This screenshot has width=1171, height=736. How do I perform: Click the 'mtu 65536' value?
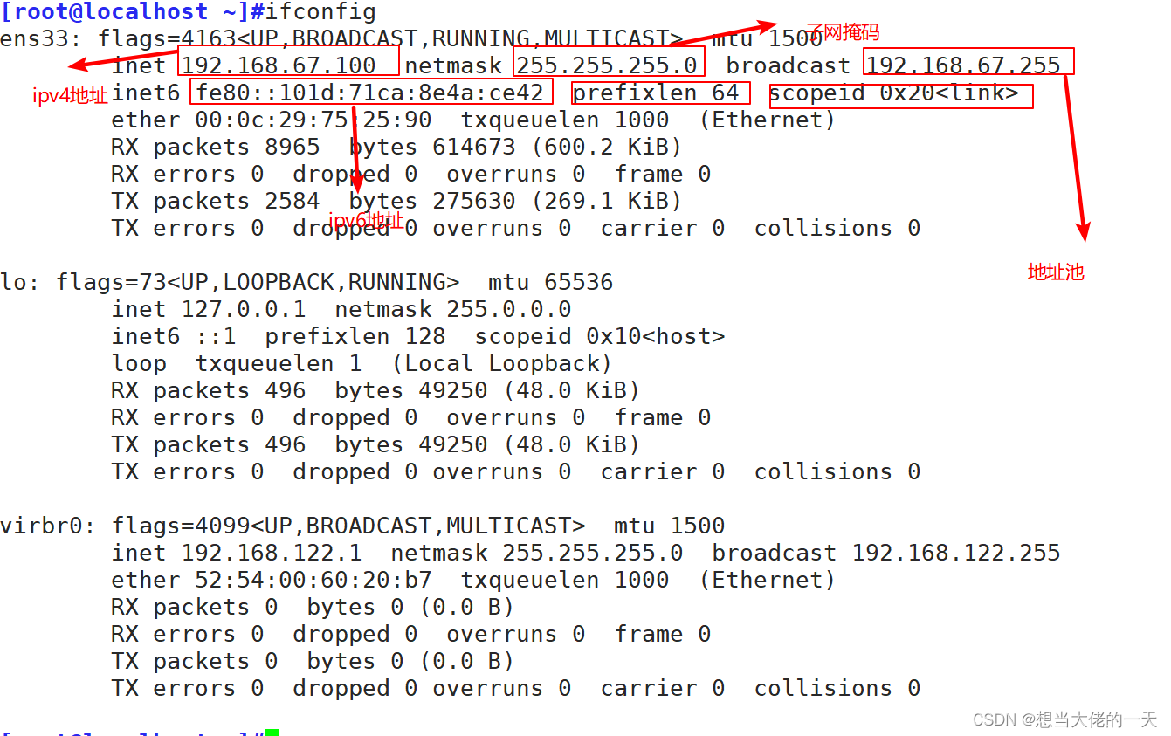(x=551, y=282)
